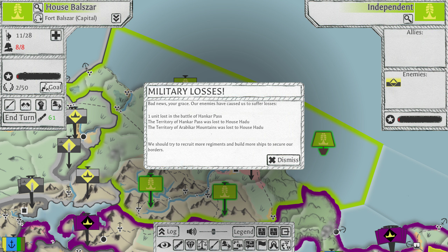Expand the Log panel

coord(168,232)
